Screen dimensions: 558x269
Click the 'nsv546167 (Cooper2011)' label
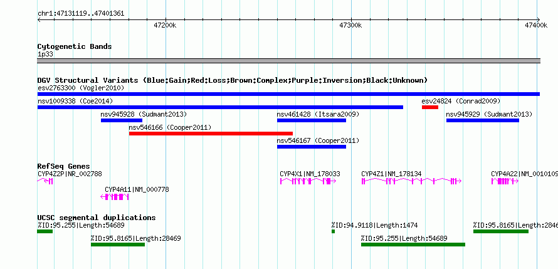click(318, 140)
